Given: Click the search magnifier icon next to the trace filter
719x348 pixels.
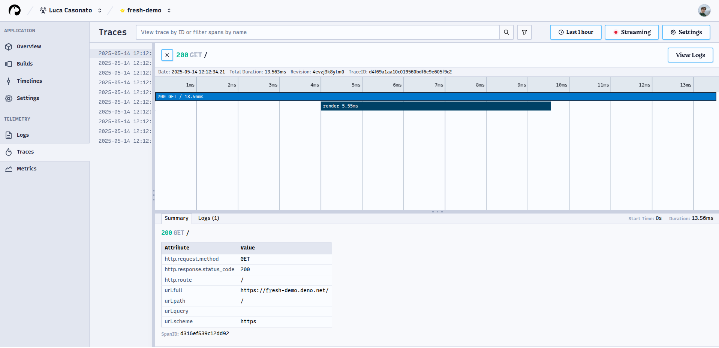Looking at the screenshot, I should tap(506, 32).
